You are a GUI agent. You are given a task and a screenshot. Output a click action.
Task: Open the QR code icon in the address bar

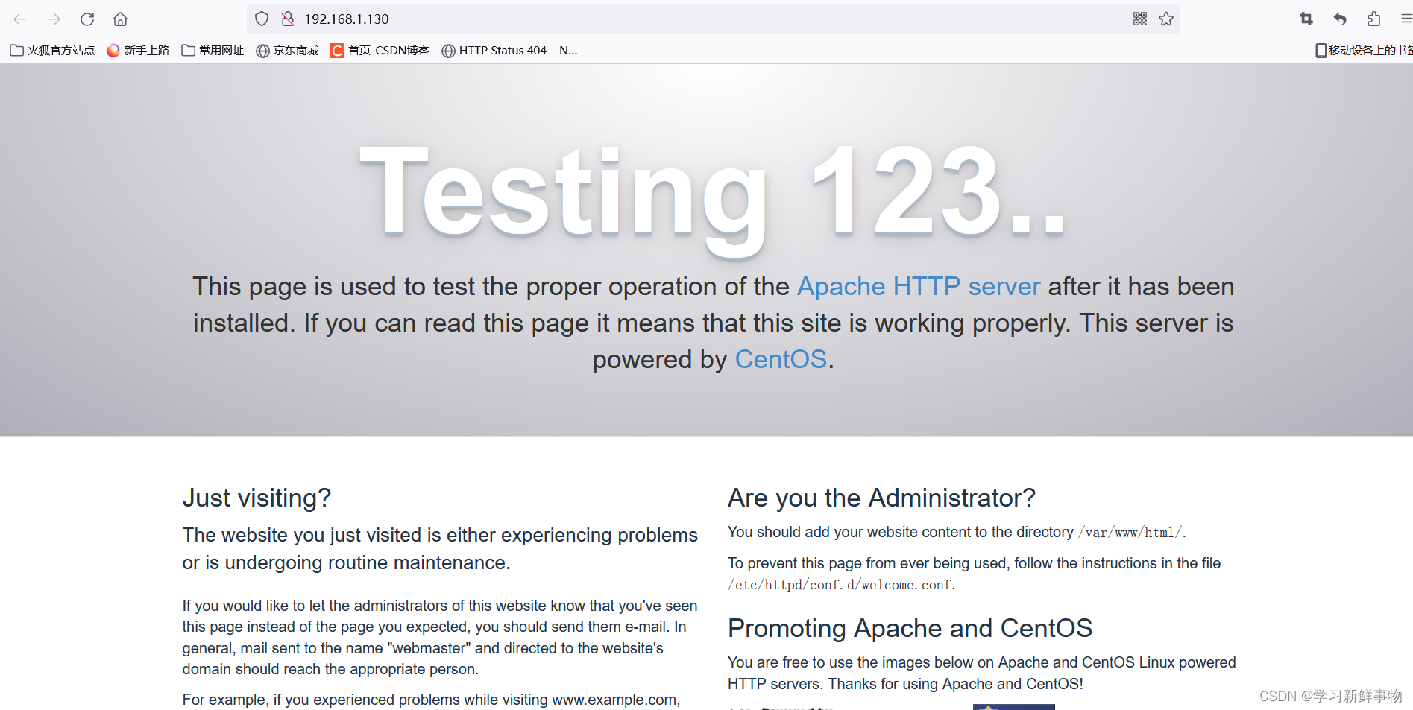(1140, 19)
